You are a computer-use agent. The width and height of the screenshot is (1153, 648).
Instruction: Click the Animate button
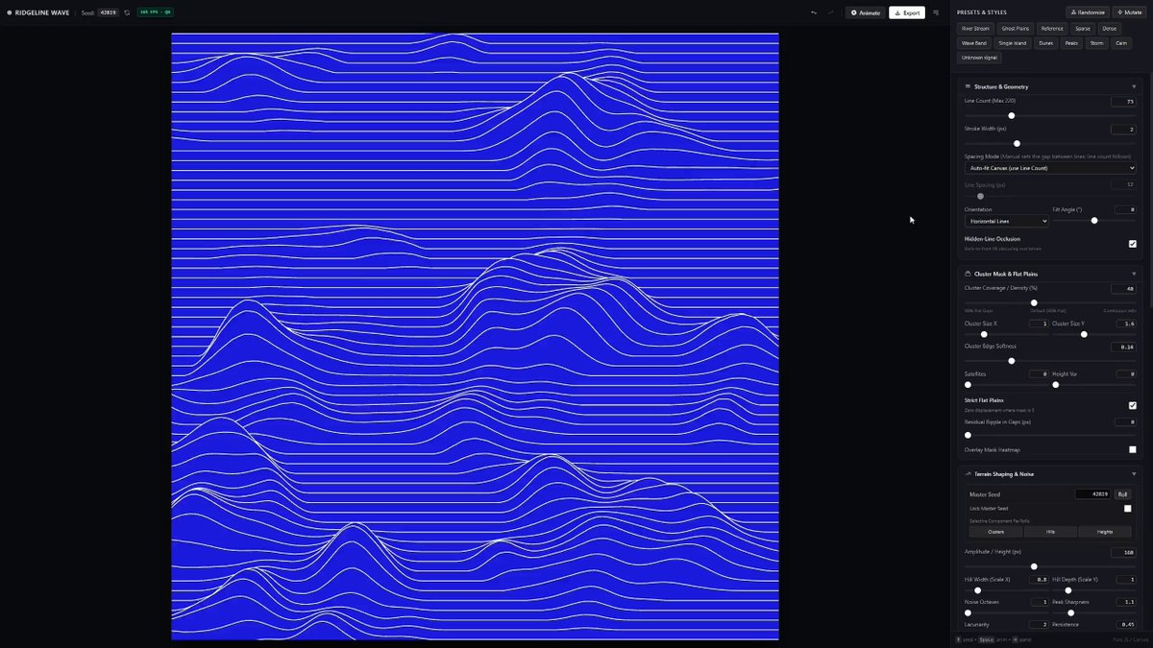[865, 12]
